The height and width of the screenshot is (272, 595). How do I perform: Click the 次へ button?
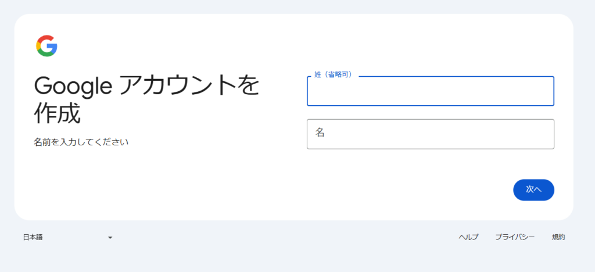[x=533, y=189]
